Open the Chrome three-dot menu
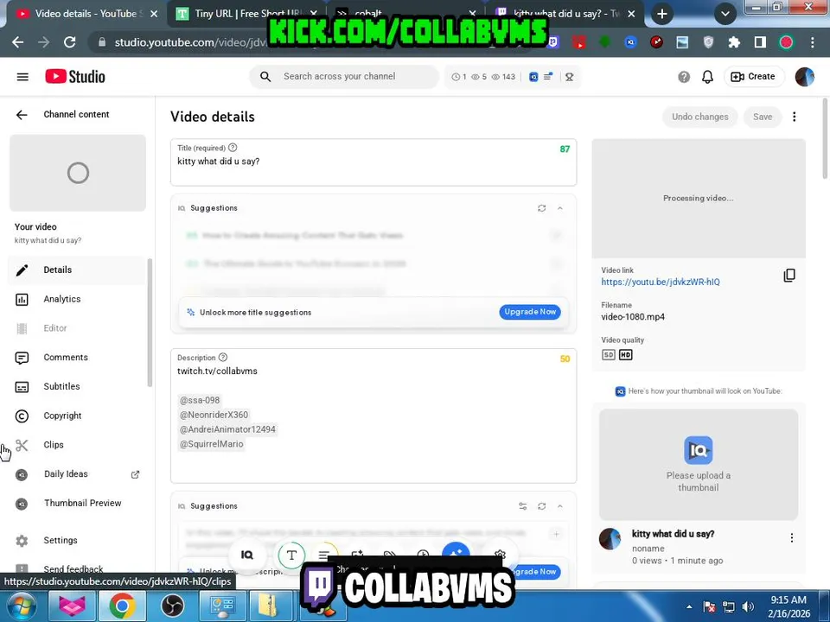Image resolution: width=830 pixels, height=622 pixels. [812, 42]
